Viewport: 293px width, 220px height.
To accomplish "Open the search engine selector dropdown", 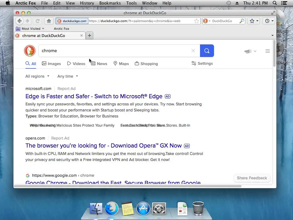I will tap(207, 21).
